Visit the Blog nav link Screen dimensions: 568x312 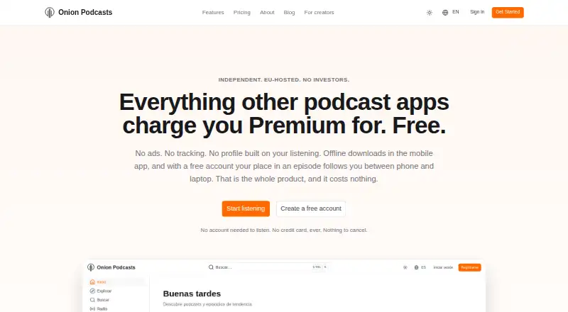pos(289,12)
